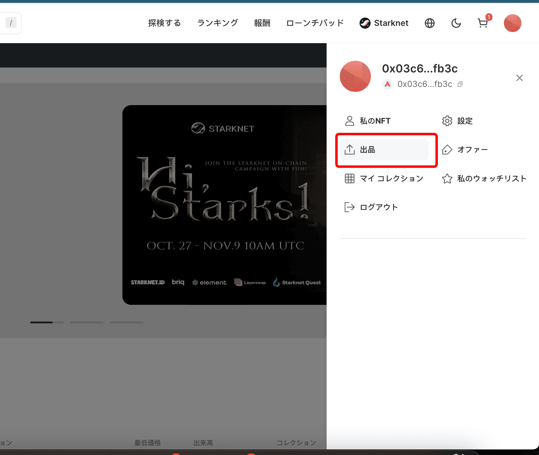Close the account side panel
539x455 pixels.
pos(520,78)
